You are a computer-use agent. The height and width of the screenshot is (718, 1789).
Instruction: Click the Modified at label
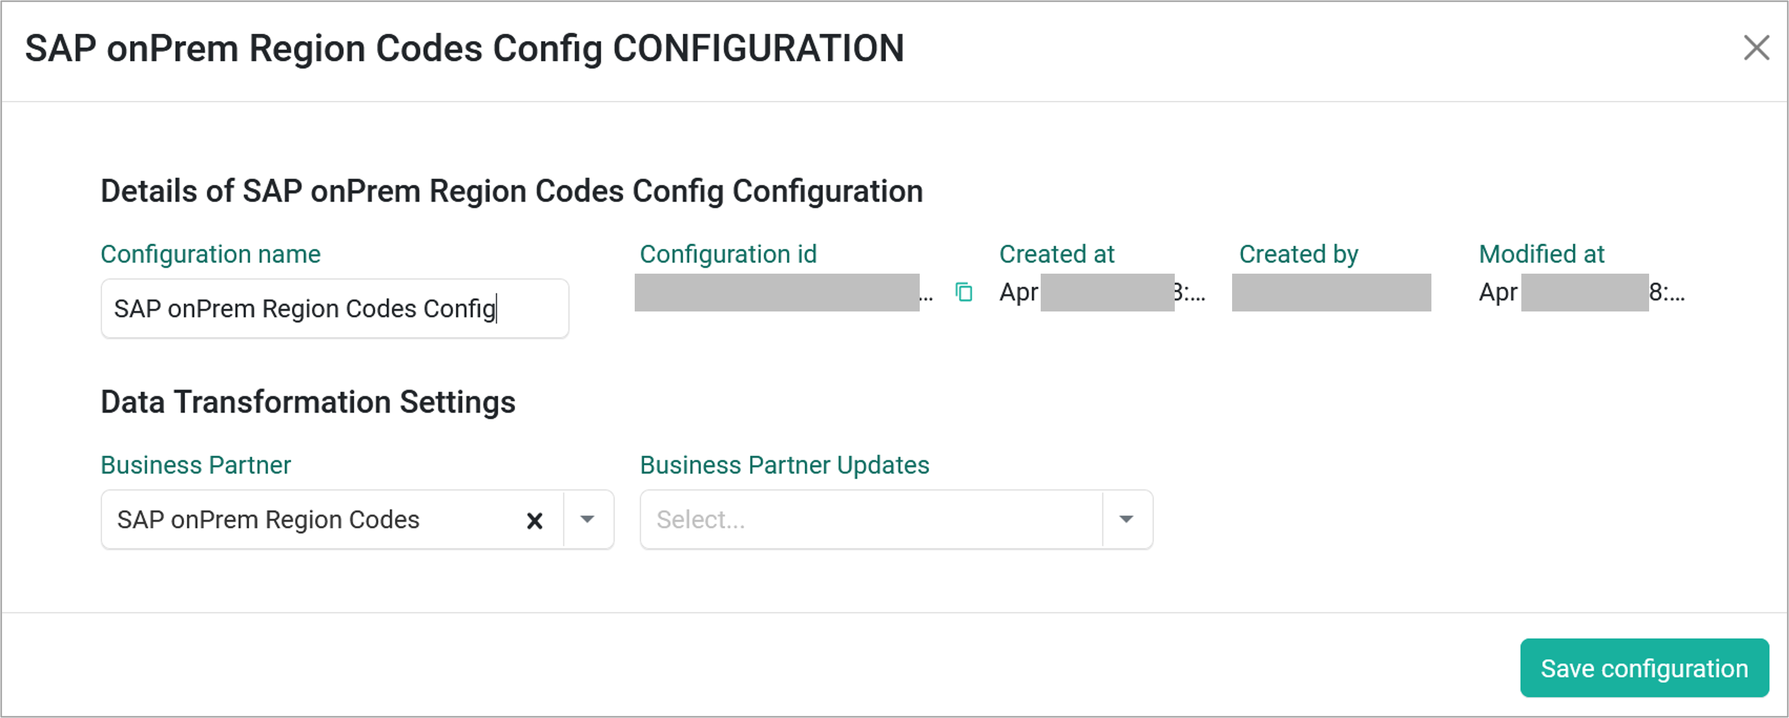coord(1541,254)
